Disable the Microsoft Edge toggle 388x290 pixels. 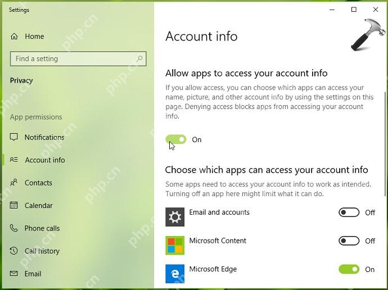[349, 269]
